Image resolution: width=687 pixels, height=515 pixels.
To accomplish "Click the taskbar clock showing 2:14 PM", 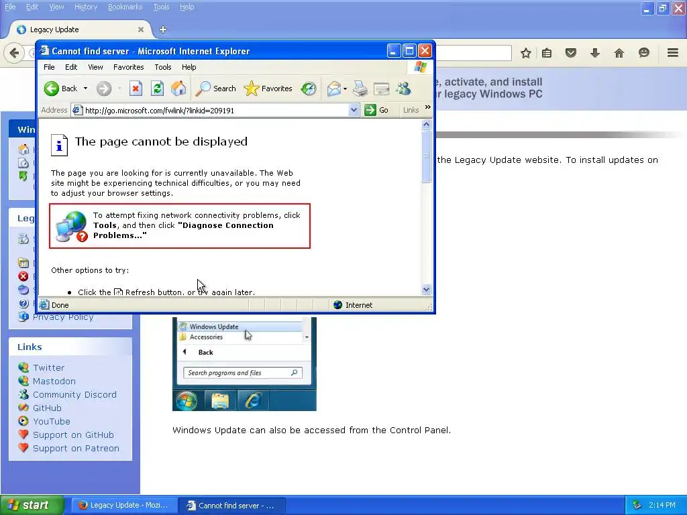I will (662, 505).
